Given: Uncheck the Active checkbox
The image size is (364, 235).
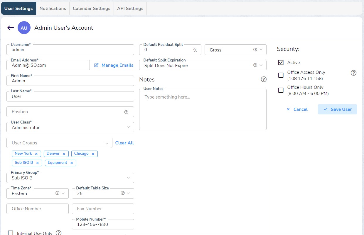Looking at the screenshot, I should (281, 63).
